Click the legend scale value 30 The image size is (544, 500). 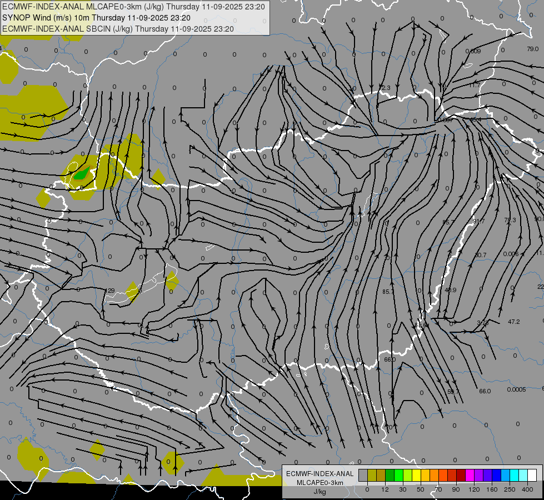(x=403, y=489)
